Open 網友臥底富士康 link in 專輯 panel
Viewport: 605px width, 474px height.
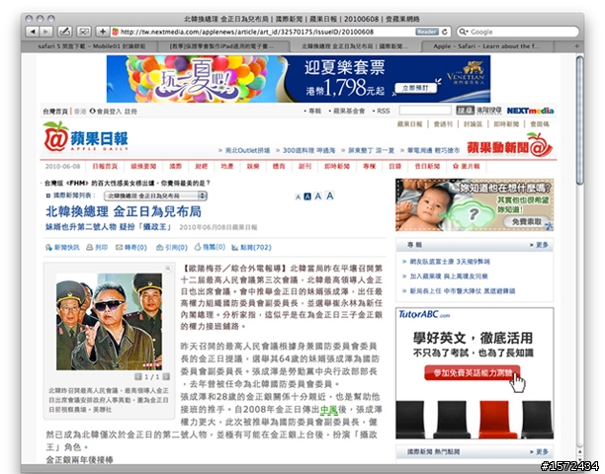click(x=450, y=262)
